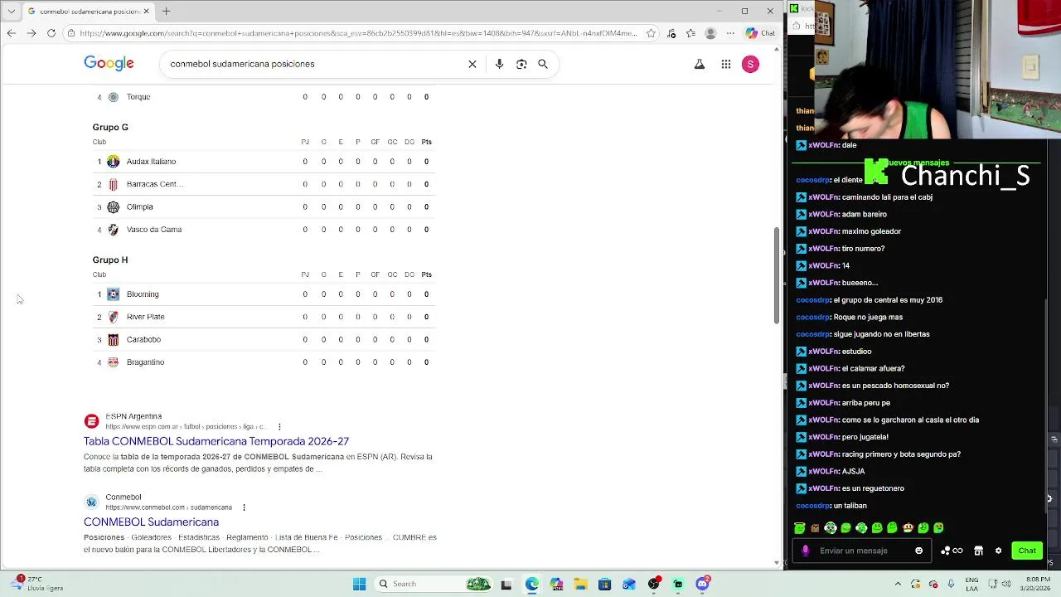Click the browser forward arrow
This screenshot has width=1061, height=597.
click(x=31, y=33)
